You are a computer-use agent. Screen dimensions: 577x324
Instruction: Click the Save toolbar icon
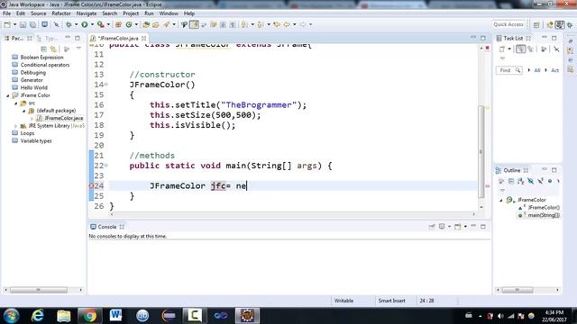23,24
